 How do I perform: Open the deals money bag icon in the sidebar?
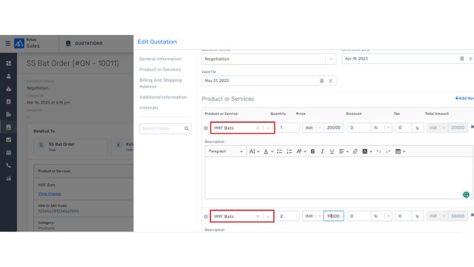pos(8,88)
